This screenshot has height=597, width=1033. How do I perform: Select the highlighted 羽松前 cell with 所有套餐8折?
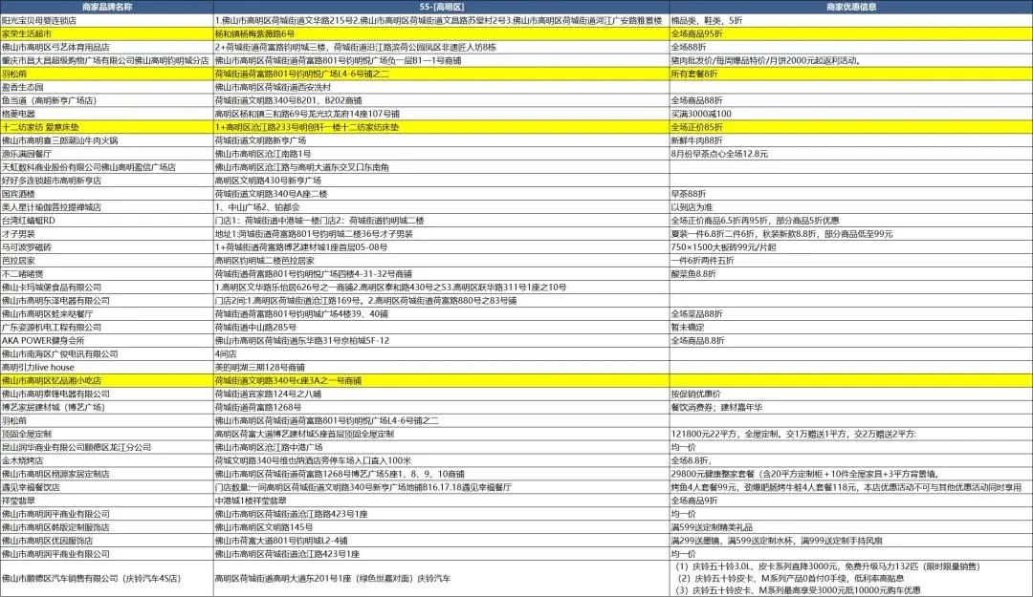(x=107, y=74)
